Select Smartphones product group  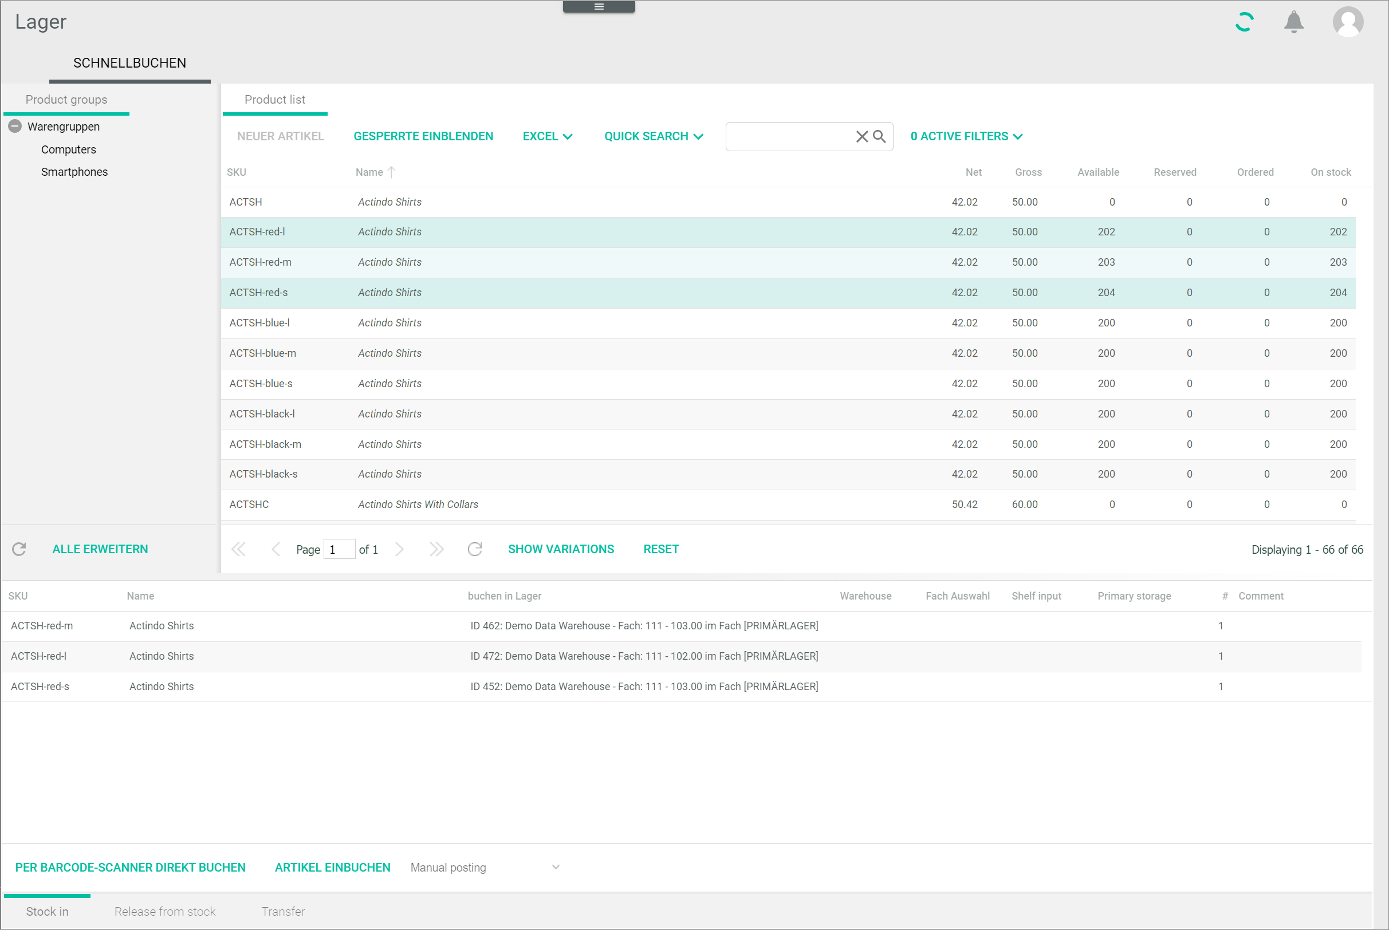[74, 172]
